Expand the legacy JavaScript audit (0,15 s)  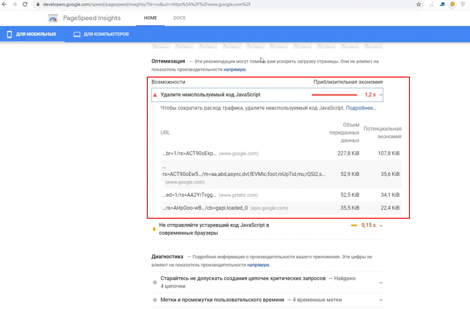coord(381,225)
